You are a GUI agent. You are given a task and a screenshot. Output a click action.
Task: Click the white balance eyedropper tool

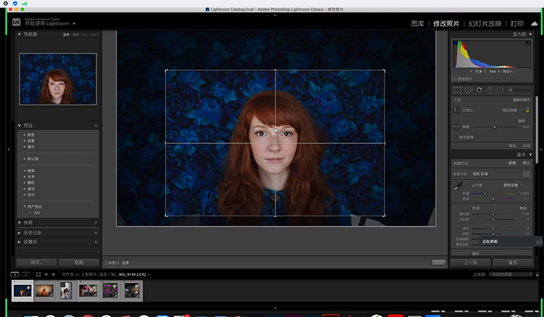(457, 187)
